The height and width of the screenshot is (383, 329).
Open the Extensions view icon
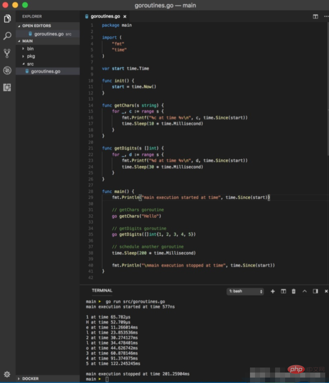(x=7, y=87)
